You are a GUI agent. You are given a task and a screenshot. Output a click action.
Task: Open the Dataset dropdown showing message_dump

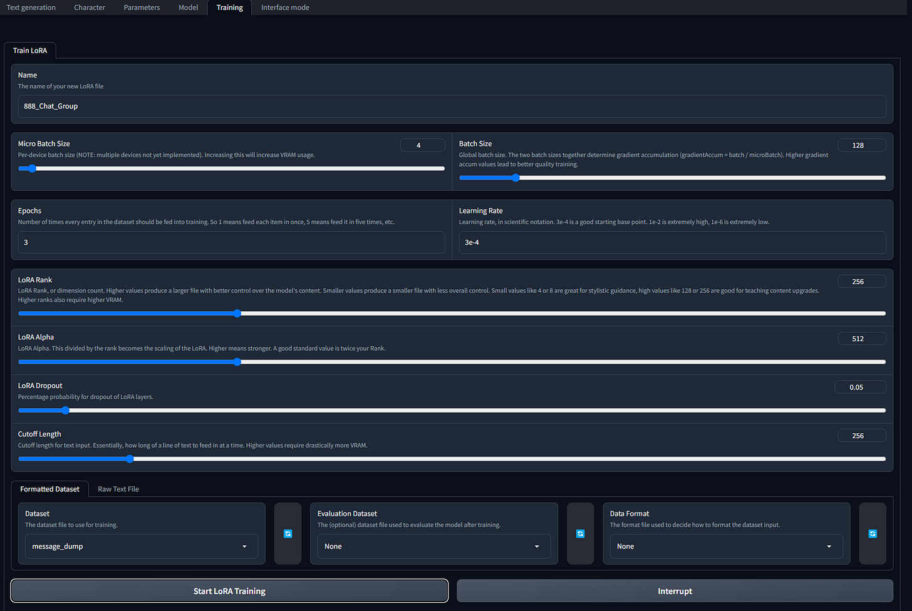pos(142,547)
